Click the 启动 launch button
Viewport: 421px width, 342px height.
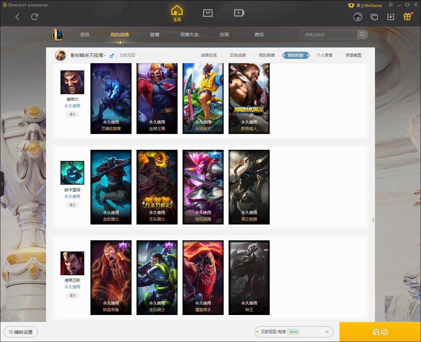pyautogui.click(x=380, y=332)
